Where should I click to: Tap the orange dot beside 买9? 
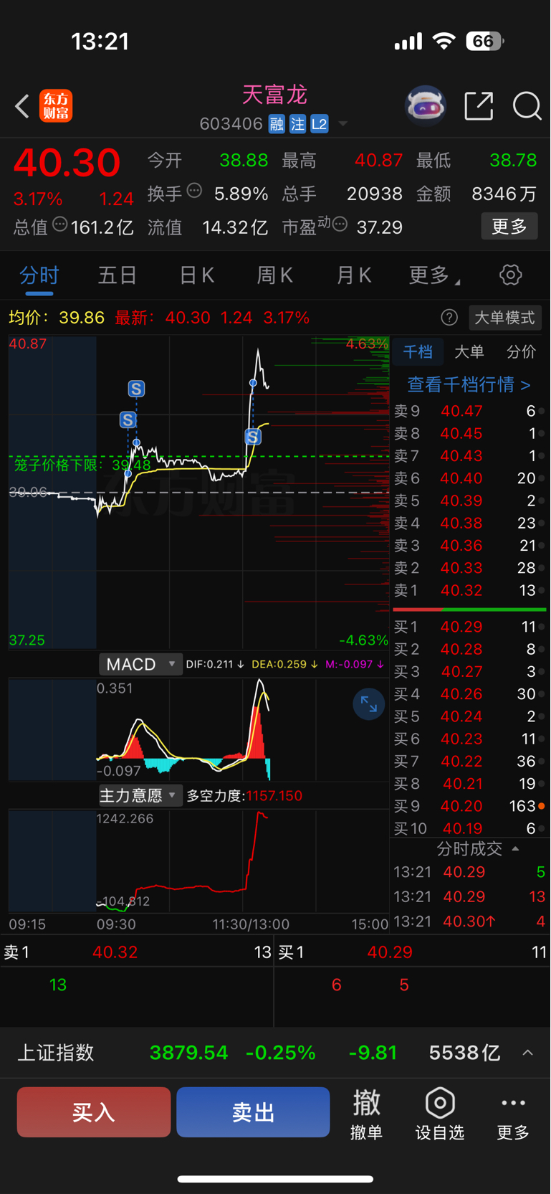click(542, 806)
